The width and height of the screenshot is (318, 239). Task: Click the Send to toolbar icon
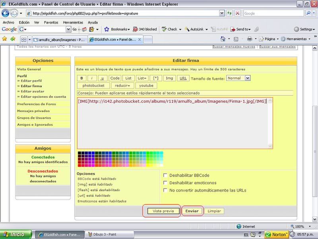click(x=233, y=29)
